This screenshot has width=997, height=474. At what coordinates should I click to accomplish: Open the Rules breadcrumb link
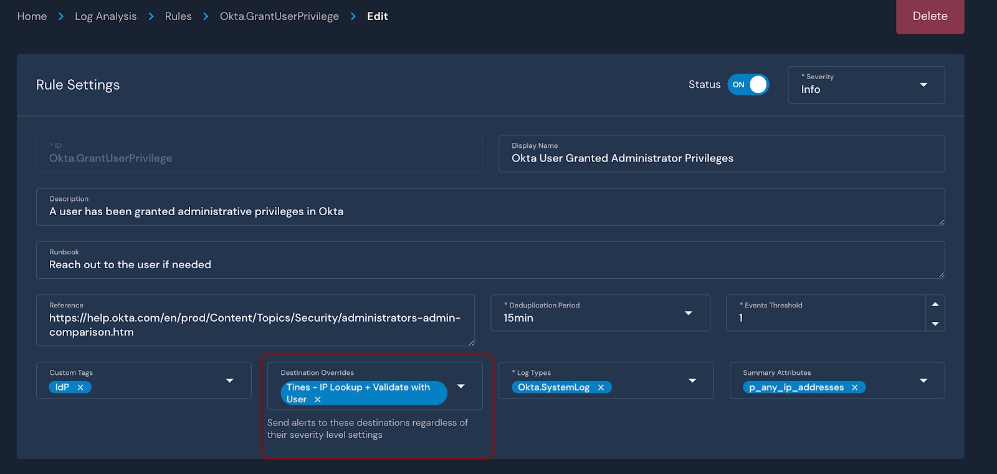(x=178, y=16)
